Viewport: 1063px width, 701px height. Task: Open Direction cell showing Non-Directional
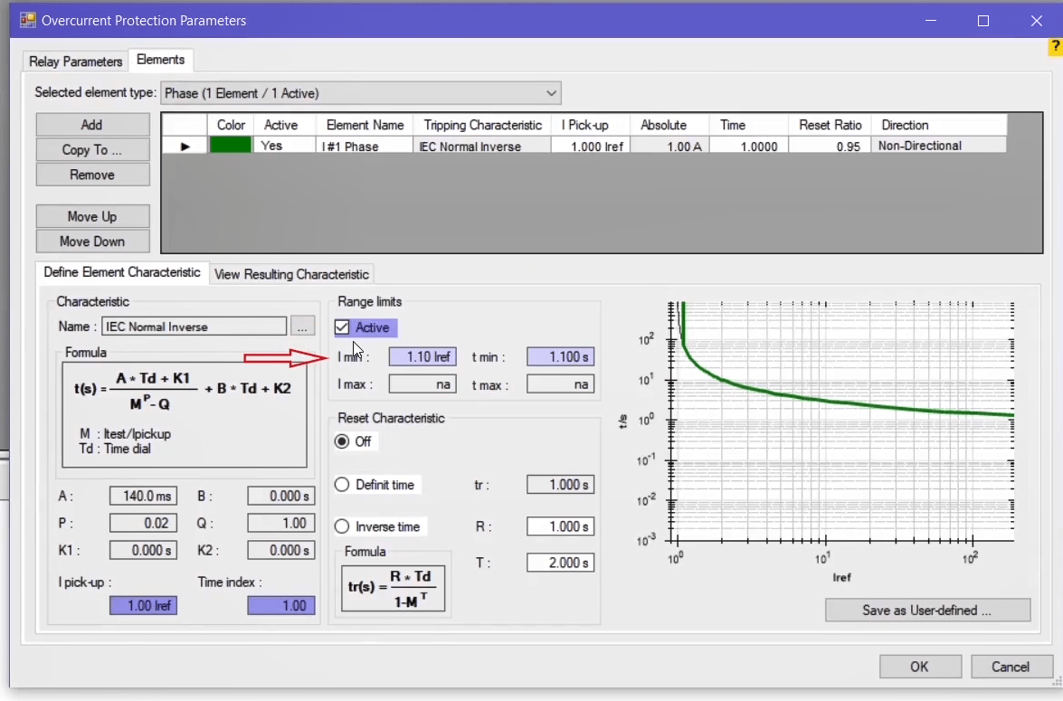point(938,146)
